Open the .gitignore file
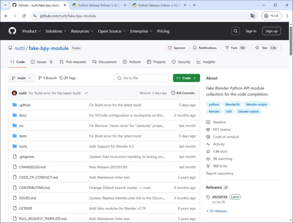 27,157
